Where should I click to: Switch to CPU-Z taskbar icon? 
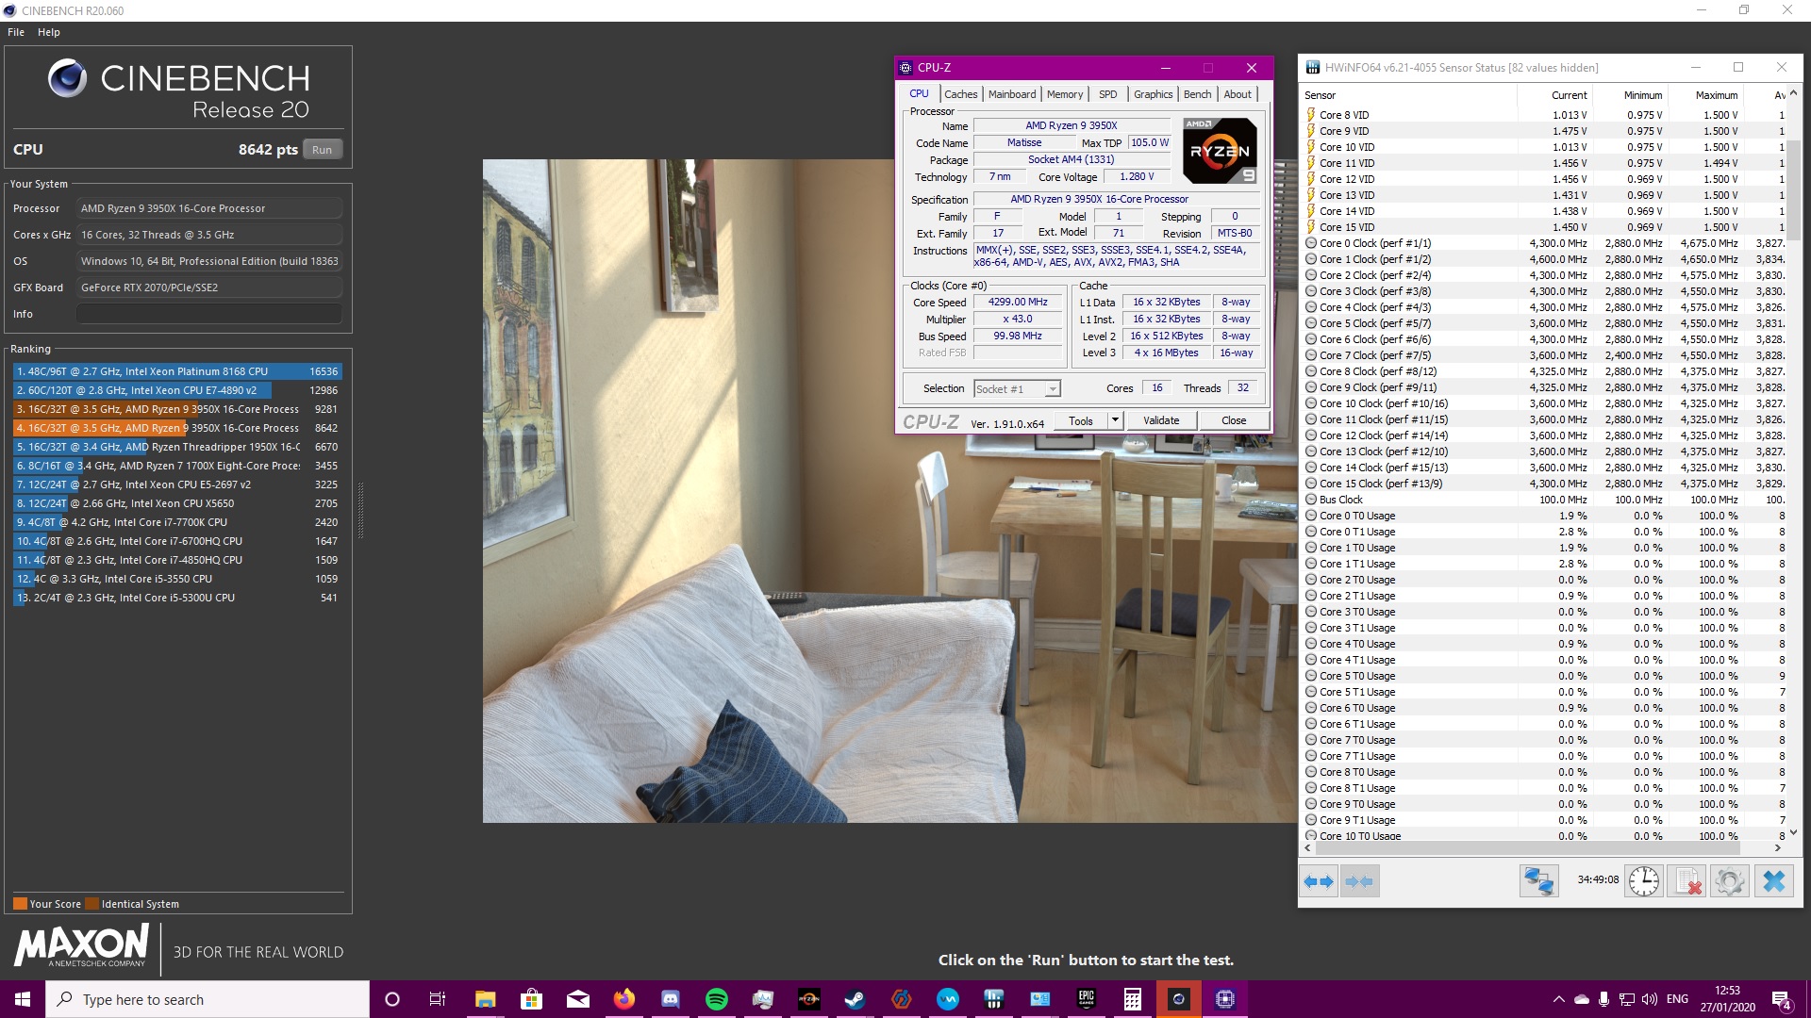tap(1224, 999)
